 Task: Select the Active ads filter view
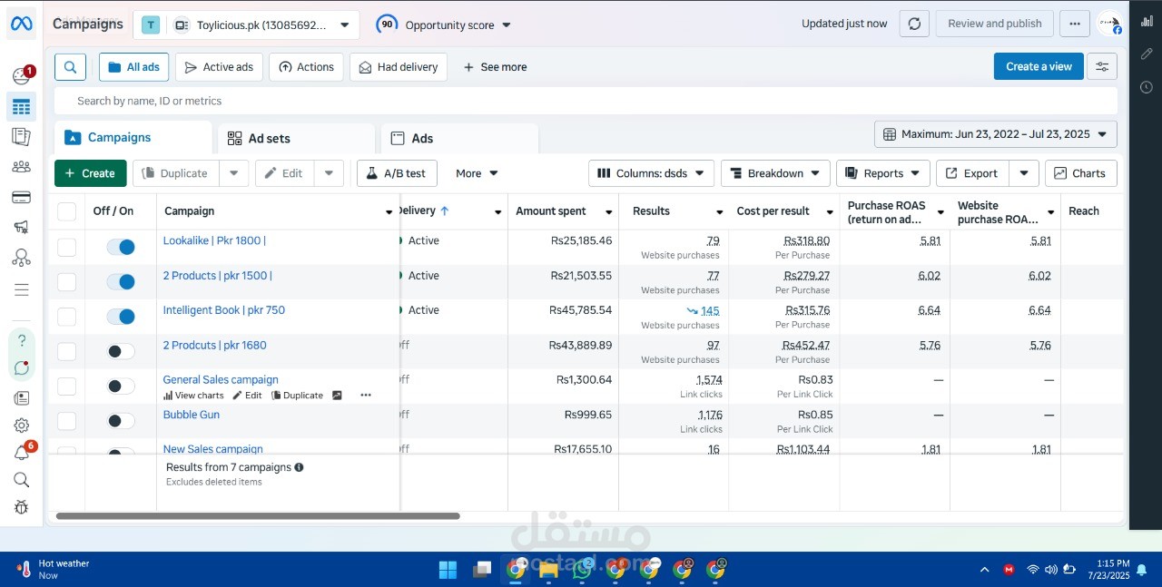[219, 67]
